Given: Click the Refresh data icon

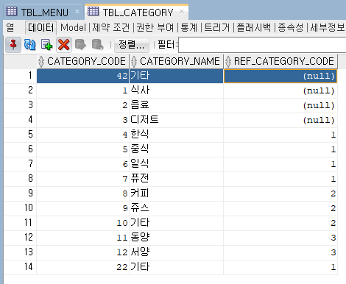Looking at the screenshot, I should click(29, 45).
